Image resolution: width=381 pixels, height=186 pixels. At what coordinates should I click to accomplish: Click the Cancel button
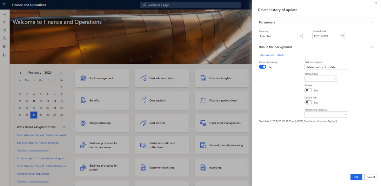[x=370, y=177]
